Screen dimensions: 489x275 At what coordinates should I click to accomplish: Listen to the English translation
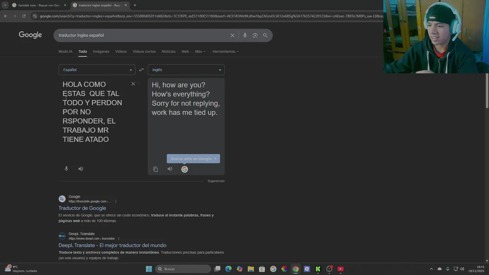(x=170, y=169)
